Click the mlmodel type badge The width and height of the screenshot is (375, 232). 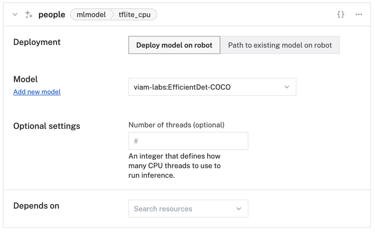91,14
